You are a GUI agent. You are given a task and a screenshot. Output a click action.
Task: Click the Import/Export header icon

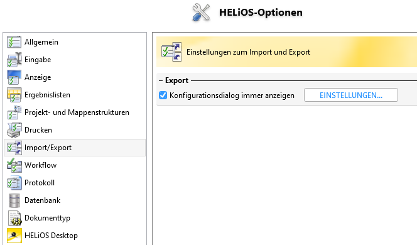[171, 52]
